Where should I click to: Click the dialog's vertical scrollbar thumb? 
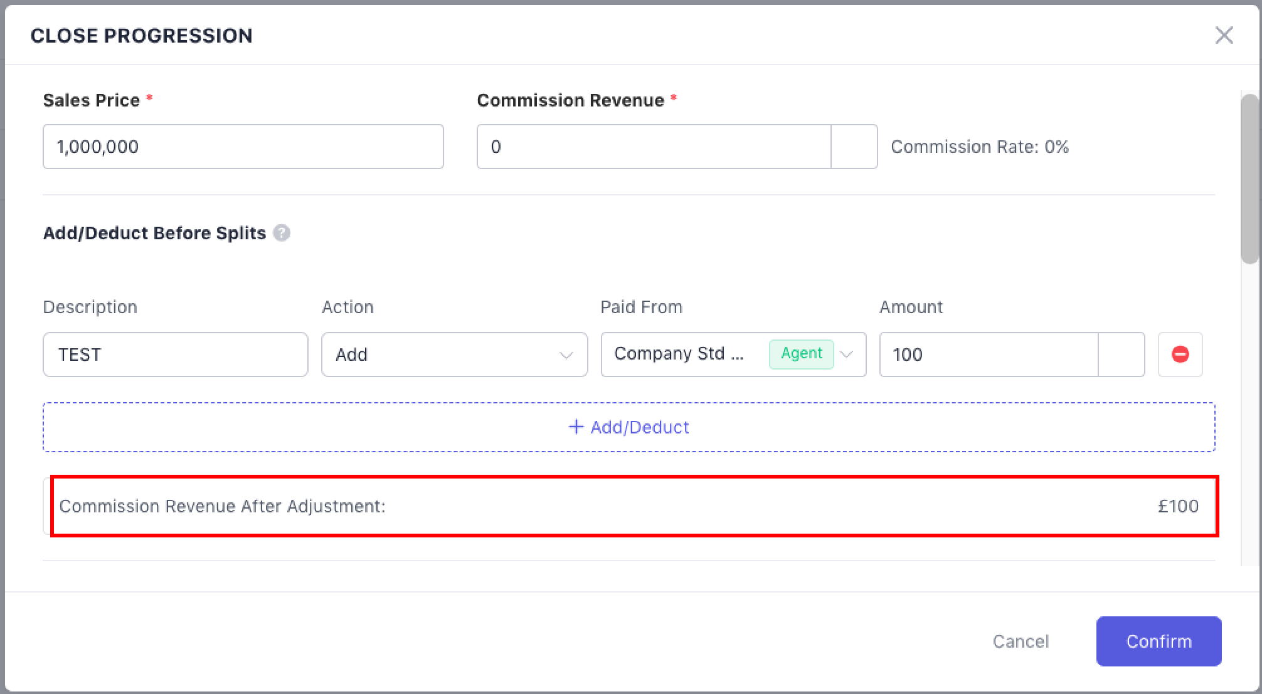click(x=1249, y=179)
